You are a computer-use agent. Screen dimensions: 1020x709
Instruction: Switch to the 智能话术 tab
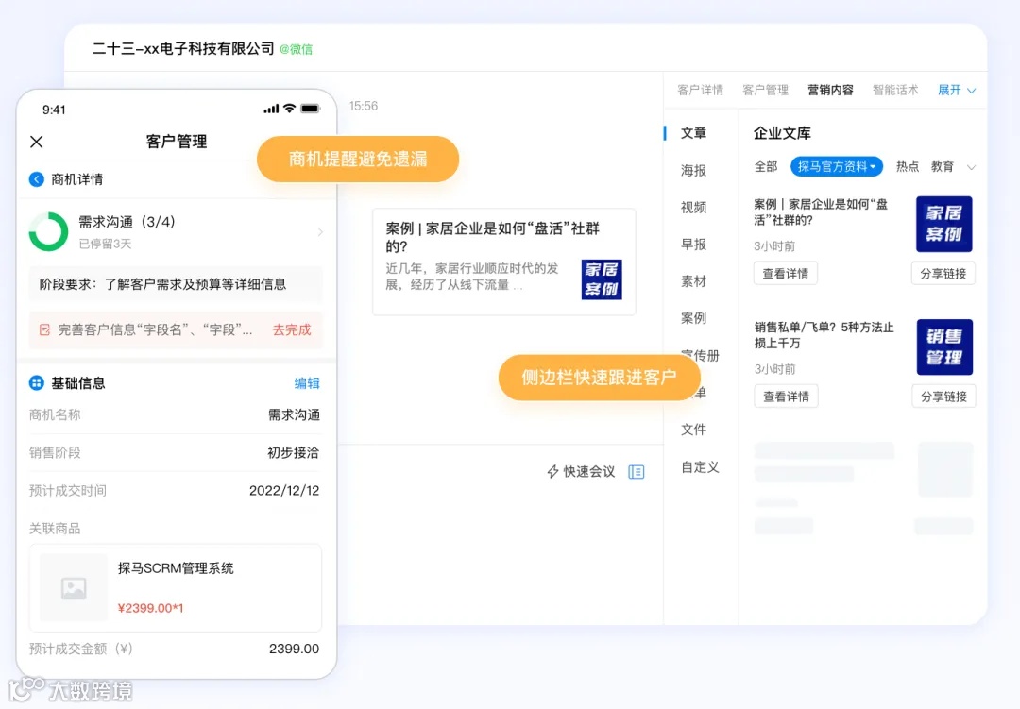894,90
